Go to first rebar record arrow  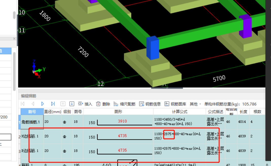pos(23,104)
